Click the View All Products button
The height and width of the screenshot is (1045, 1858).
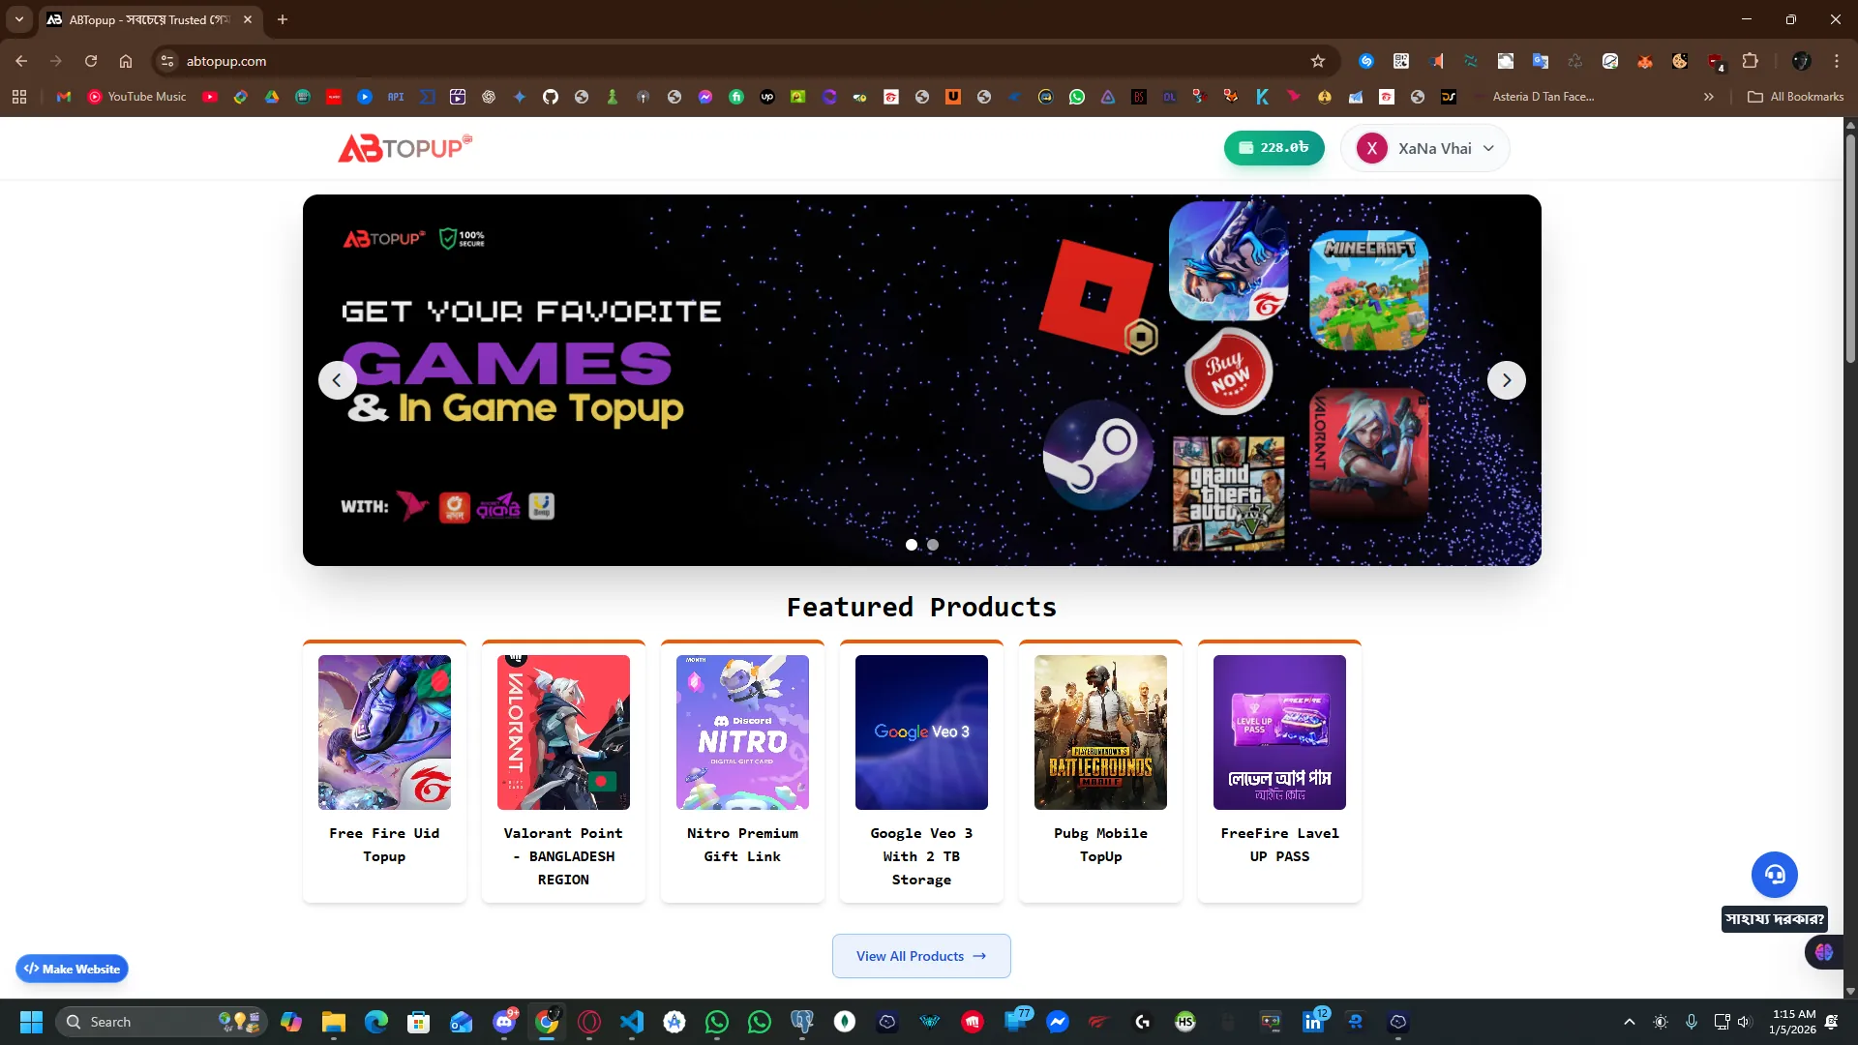pyautogui.click(x=920, y=956)
